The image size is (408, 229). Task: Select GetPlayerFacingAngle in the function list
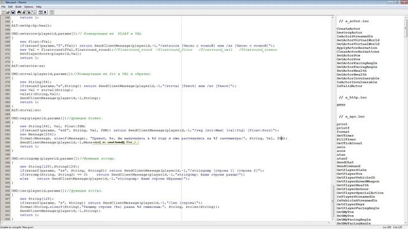pyautogui.click(x=358, y=208)
